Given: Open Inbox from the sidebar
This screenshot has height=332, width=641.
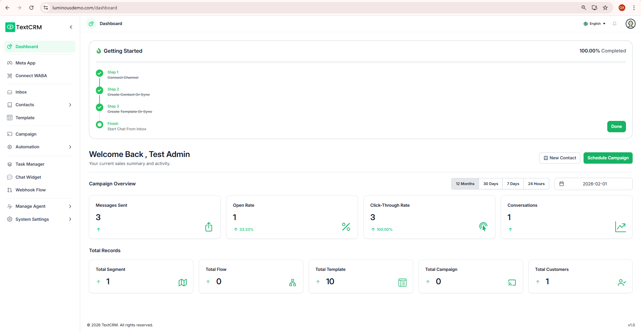Looking at the screenshot, I should click(21, 92).
